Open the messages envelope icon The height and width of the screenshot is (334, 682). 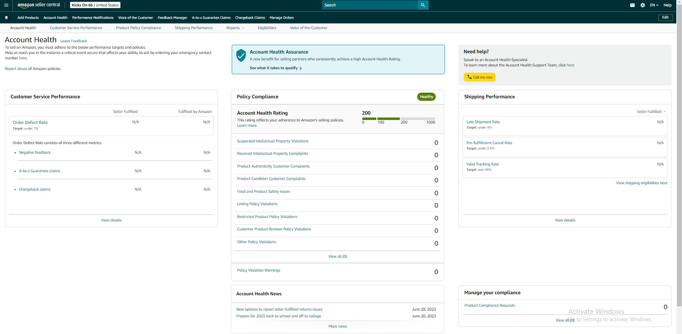pyautogui.click(x=632, y=5)
